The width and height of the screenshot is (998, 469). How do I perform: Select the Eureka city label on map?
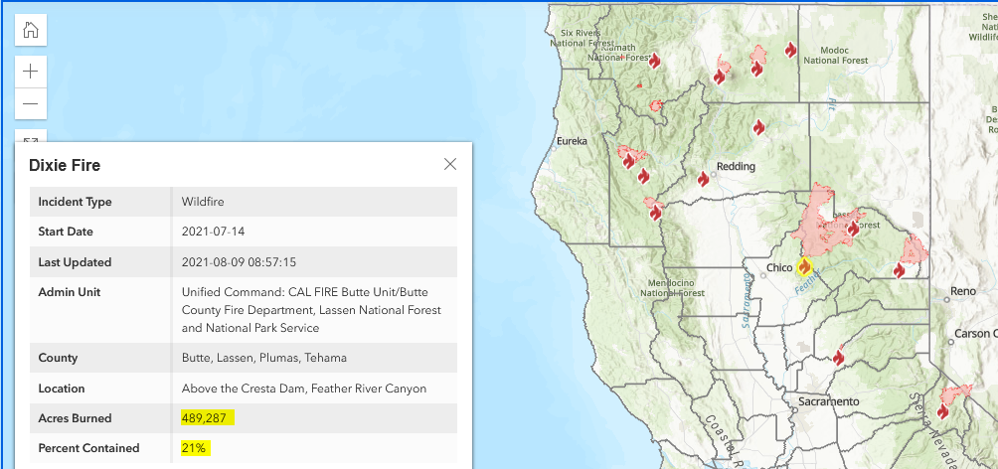pyautogui.click(x=571, y=141)
